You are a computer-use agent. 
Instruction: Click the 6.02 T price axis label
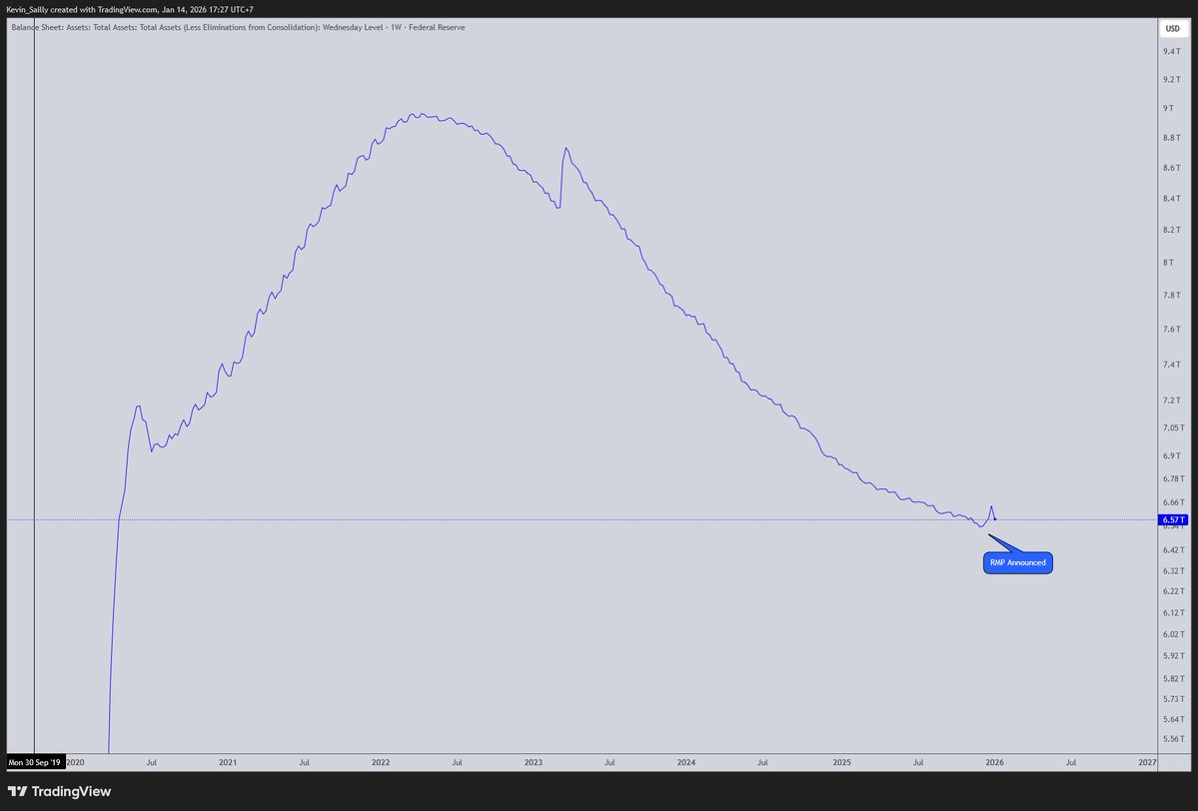click(1174, 634)
